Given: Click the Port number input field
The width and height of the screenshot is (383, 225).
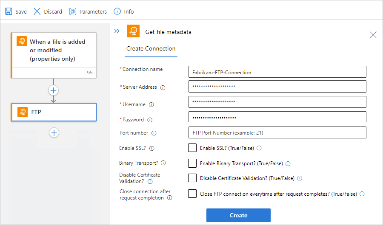Looking at the screenshot, I should pyautogui.click(x=277, y=132).
